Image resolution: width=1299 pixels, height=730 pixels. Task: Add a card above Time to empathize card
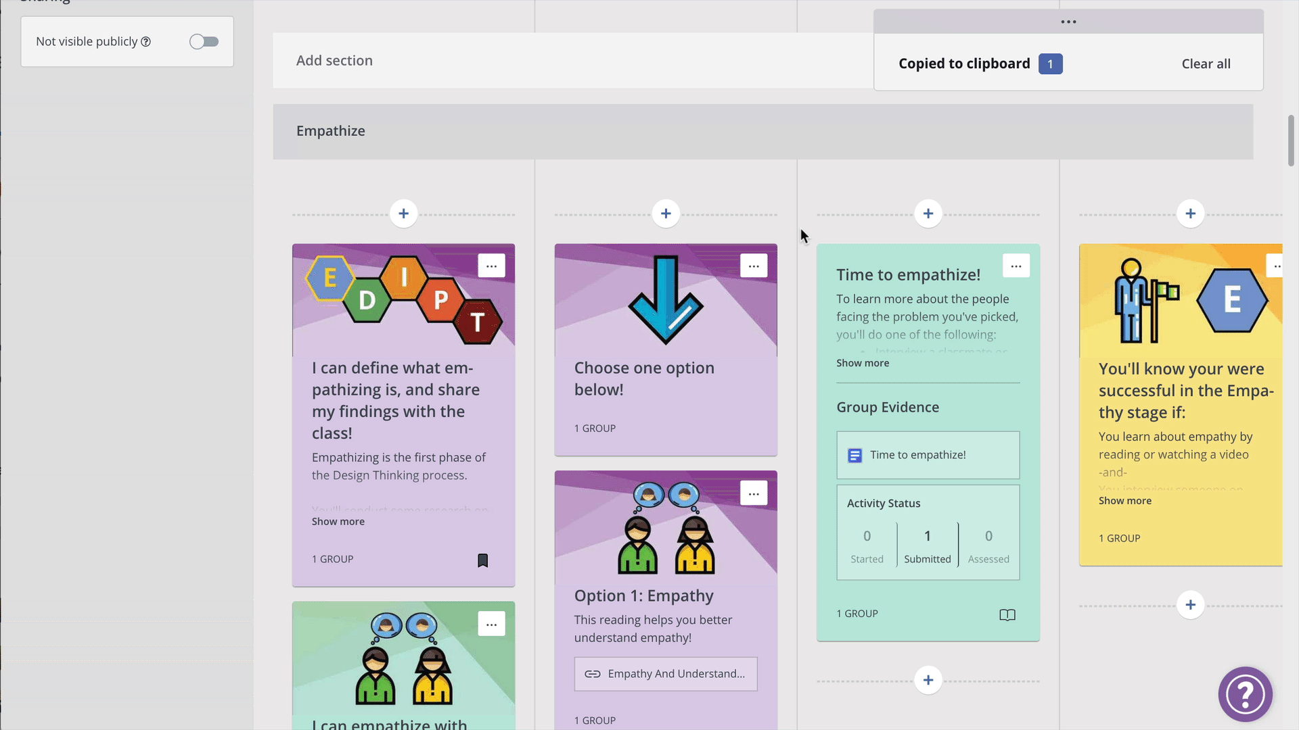coord(928,214)
